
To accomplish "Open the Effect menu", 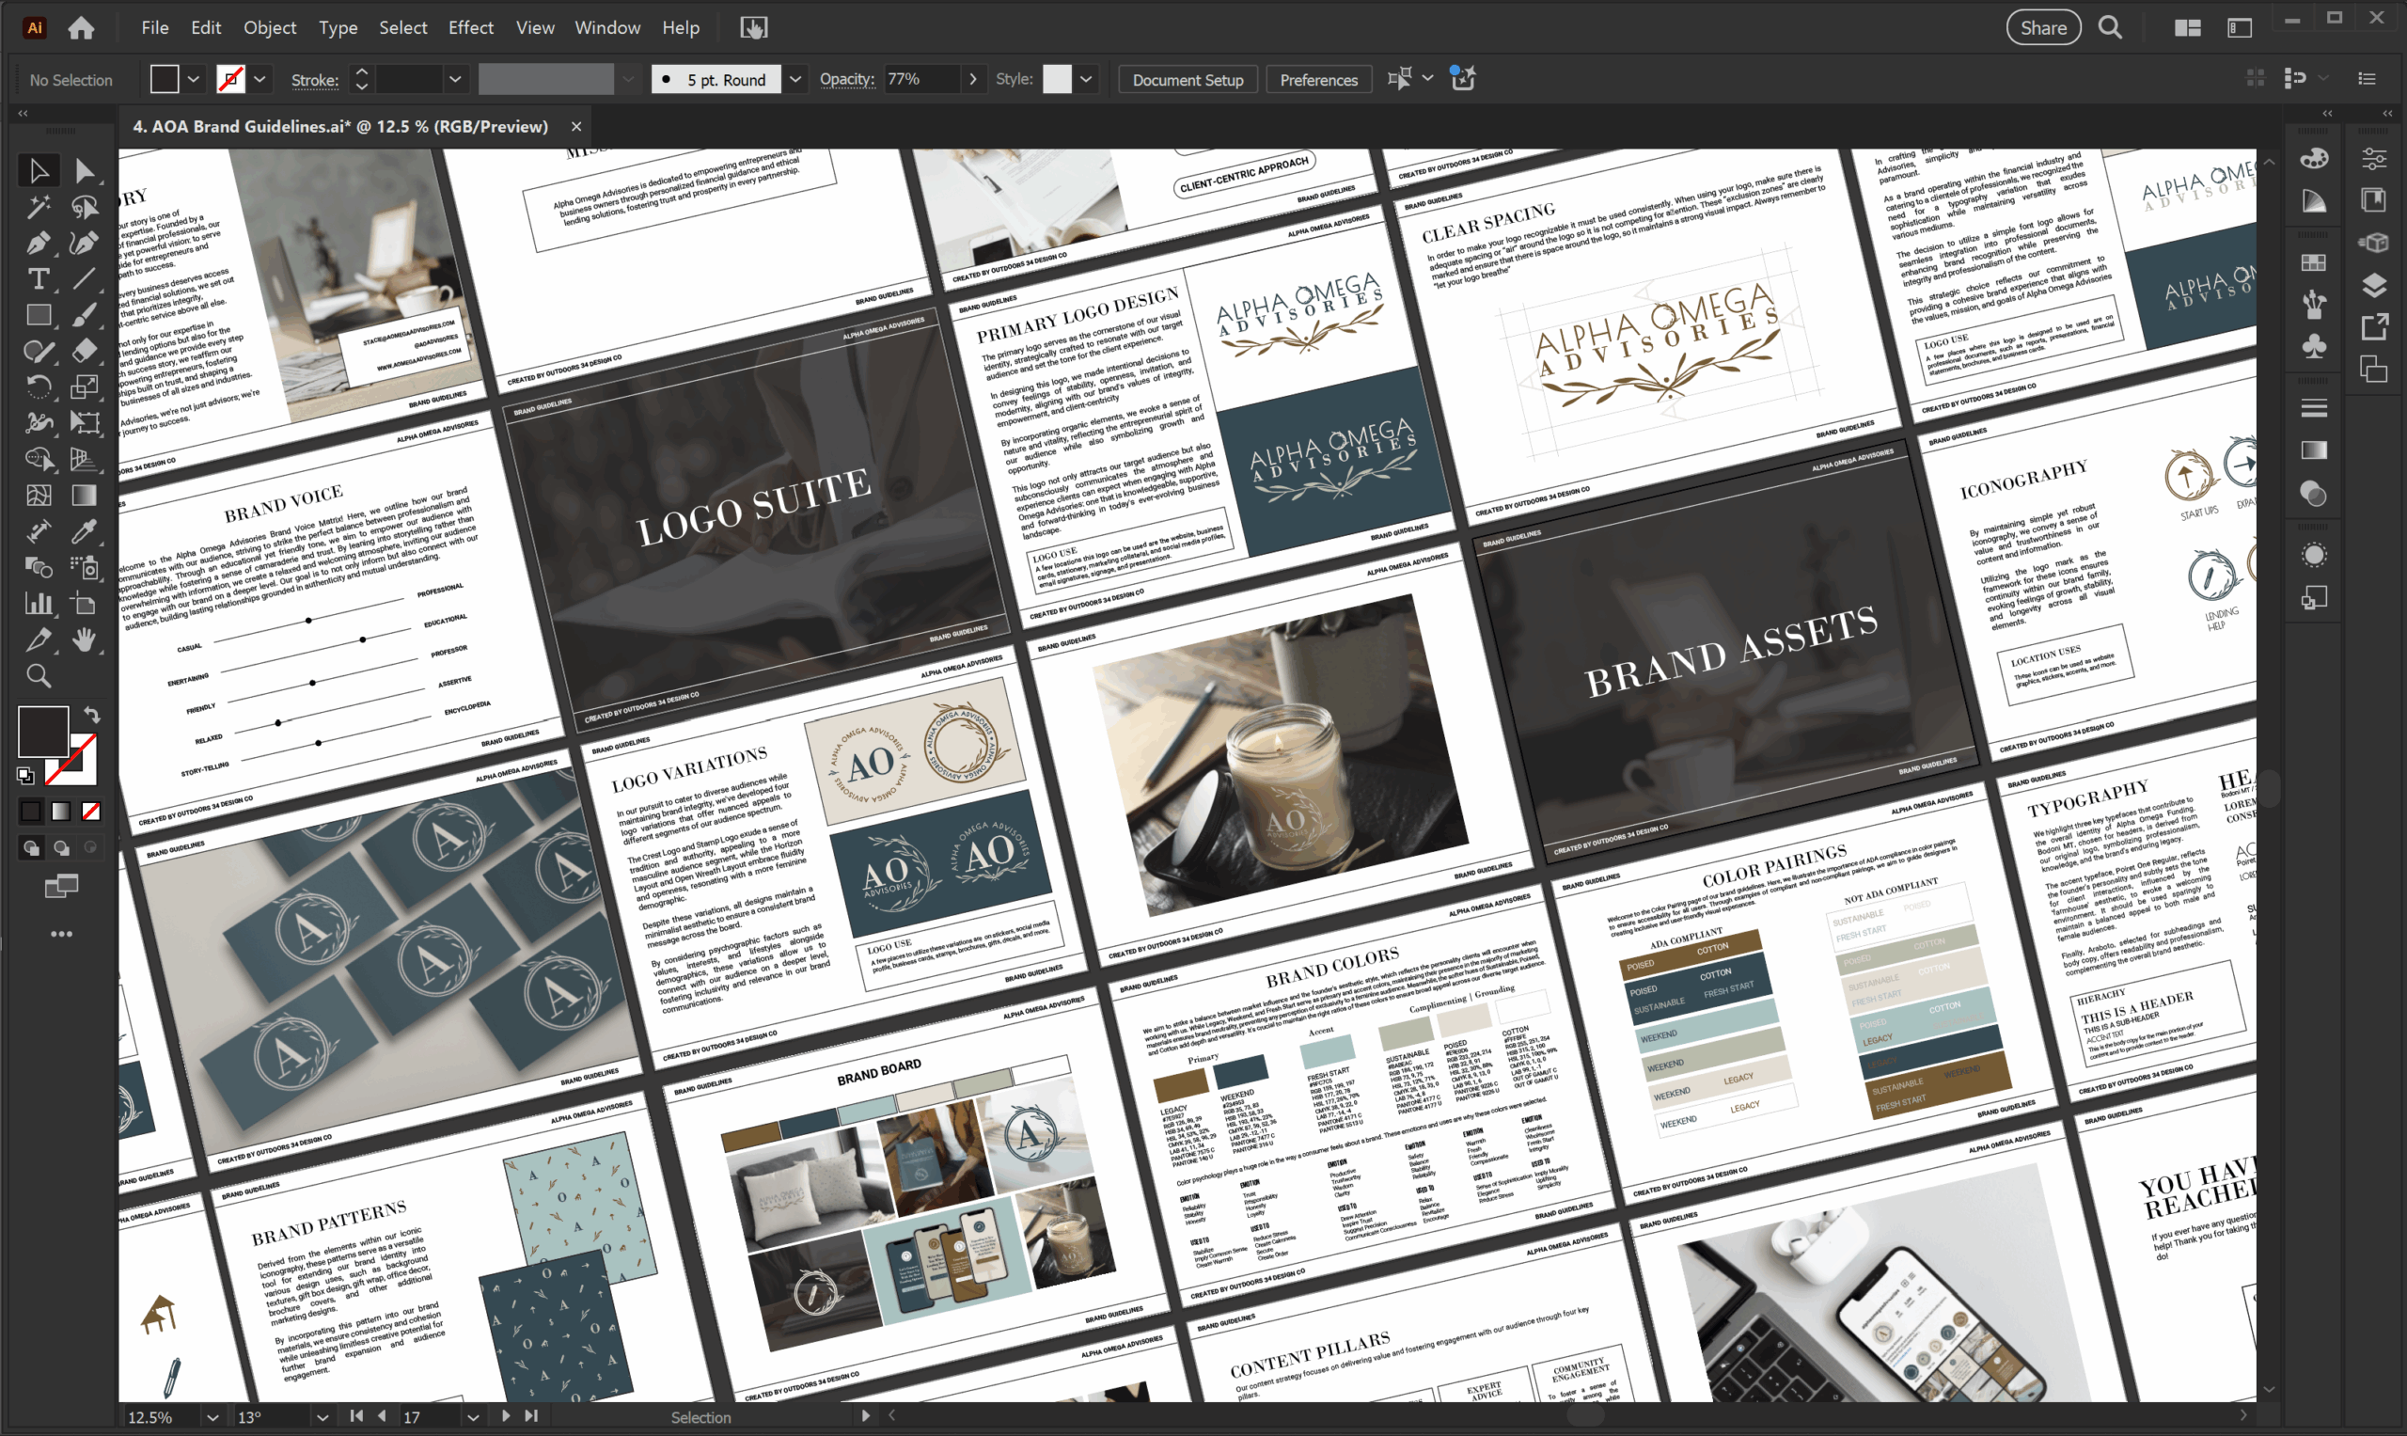I will [x=470, y=27].
